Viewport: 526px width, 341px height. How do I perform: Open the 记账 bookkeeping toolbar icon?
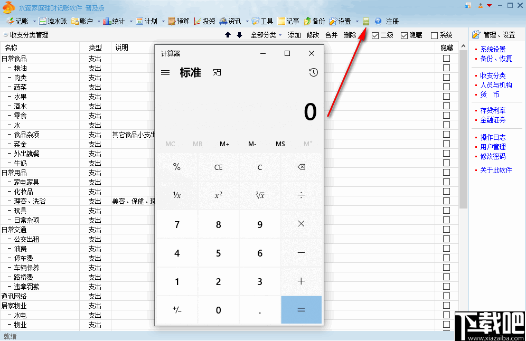click(x=17, y=22)
